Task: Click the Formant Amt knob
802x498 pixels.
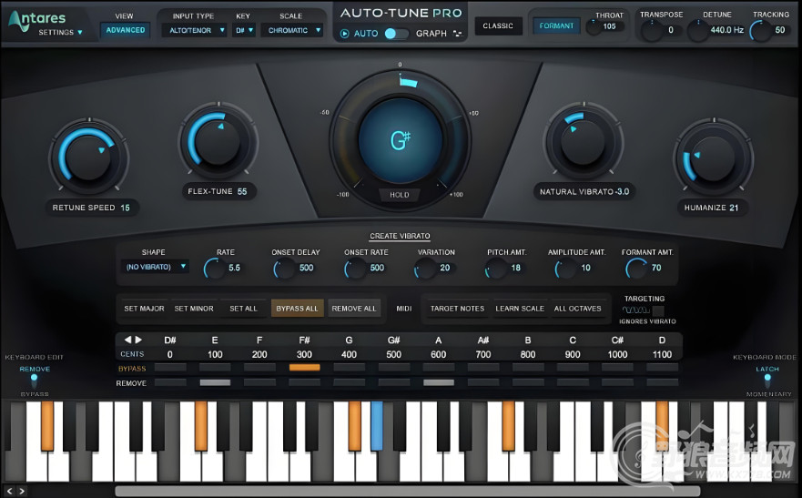Action: [636, 268]
